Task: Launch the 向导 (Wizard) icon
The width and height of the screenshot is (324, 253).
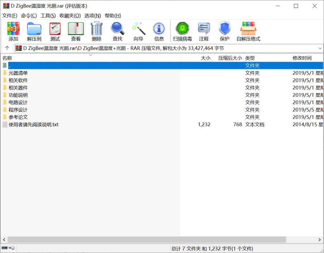Action: [x=138, y=31]
